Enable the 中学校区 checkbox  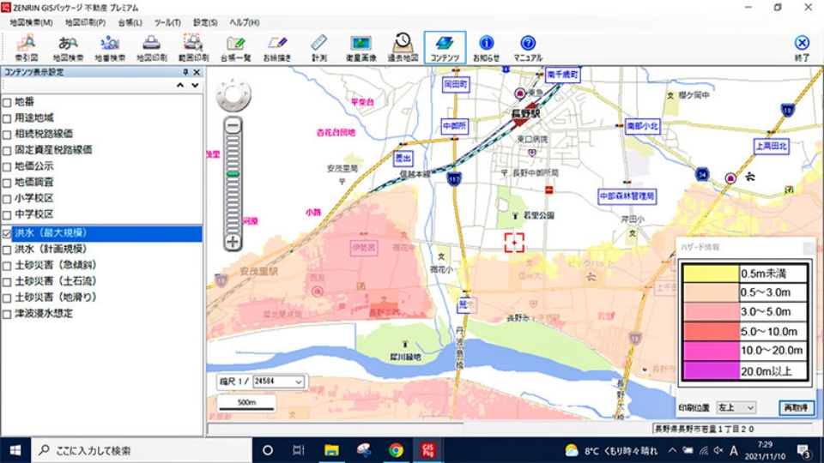7,215
